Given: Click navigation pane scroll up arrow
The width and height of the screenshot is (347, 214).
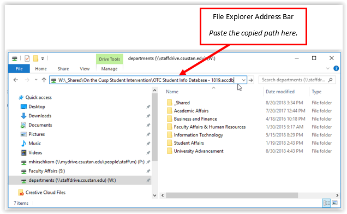Looking at the screenshot, I should (x=155, y=91).
